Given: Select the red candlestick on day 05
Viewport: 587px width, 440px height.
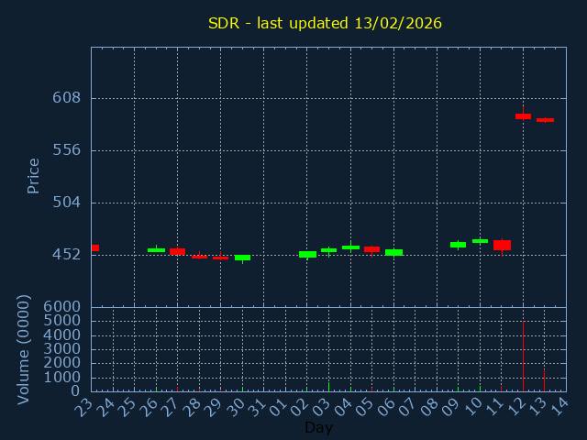Looking at the screenshot, I should [x=371, y=249].
